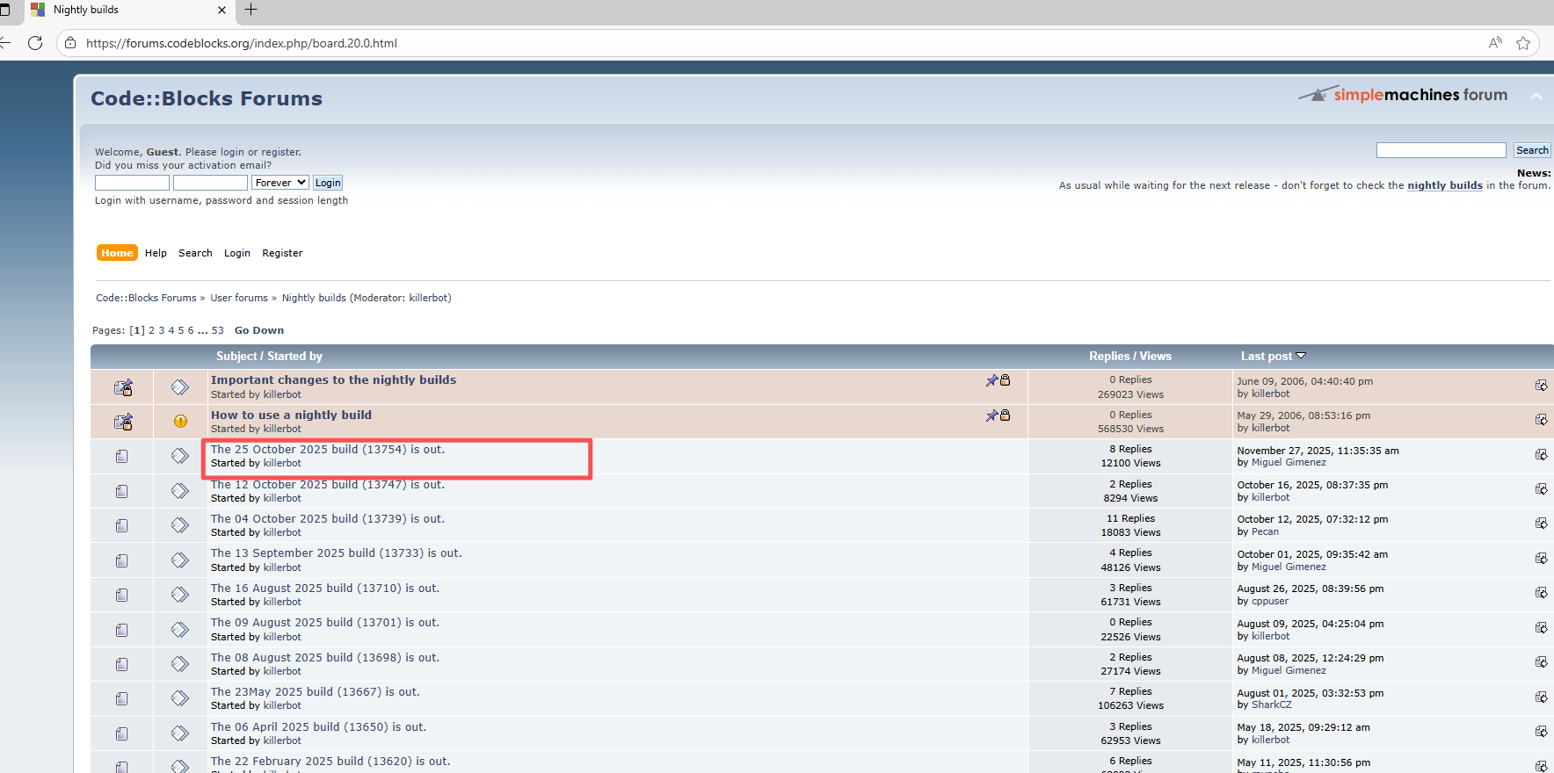Image resolution: width=1554 pixels, height=773 pixels.
Task: Go to last post icon for 25 October 2025 build
Action: [1541, 455]
